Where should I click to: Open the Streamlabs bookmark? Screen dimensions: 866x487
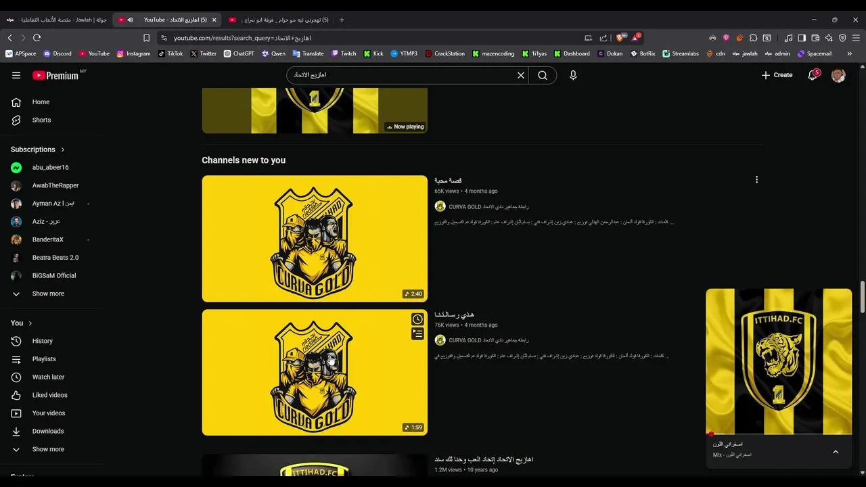(681, 53)
